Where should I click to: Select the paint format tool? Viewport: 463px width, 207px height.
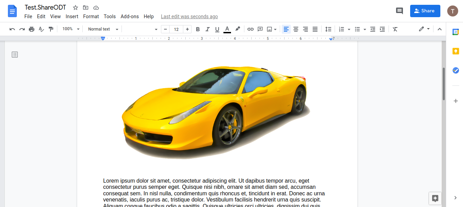tap(51, 29)
